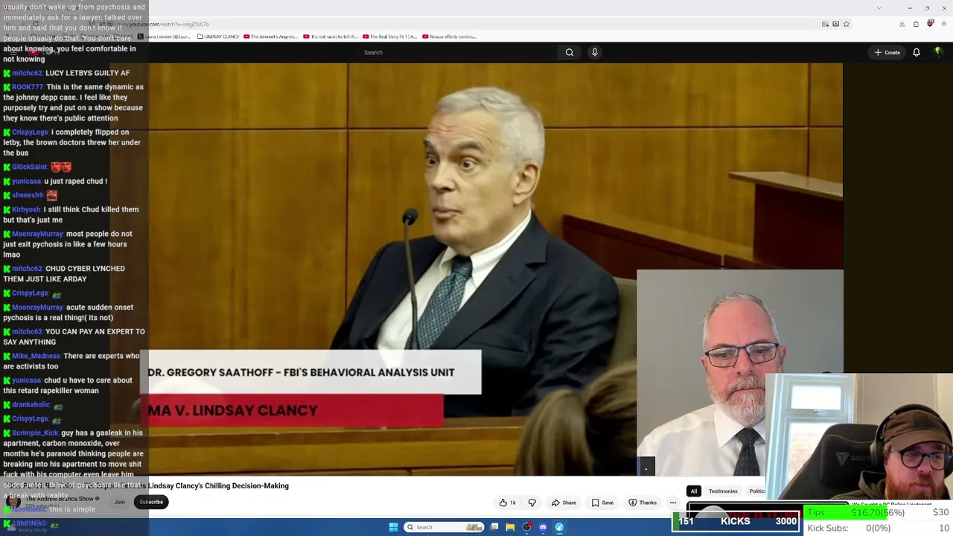Click the Tips $16.70 progress bar
The width and height of the screenshot is (953, 536).
tap(879, 512)
